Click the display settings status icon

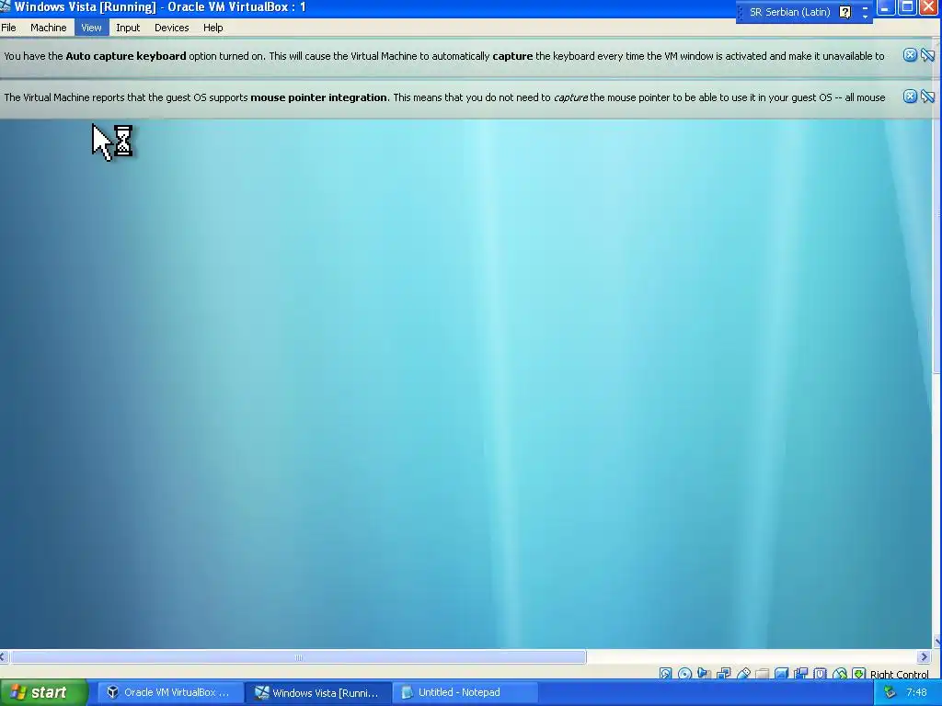[782, 674]
